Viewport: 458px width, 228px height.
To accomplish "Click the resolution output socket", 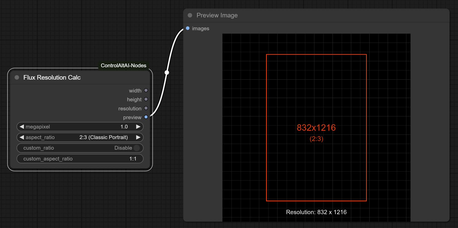I will [146, 108].
